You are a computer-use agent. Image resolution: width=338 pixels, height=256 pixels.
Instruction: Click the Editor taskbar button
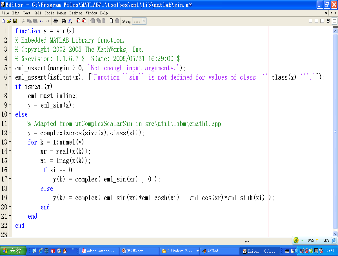point(260,251)
